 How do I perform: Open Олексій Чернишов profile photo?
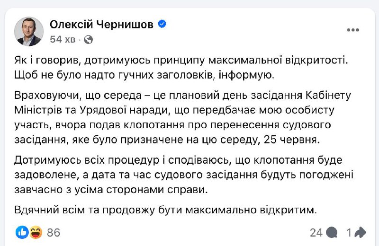coord(29,31)
